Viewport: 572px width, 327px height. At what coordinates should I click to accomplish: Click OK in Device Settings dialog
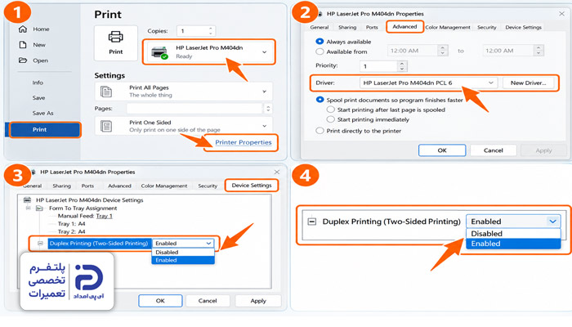coord(160,301)
